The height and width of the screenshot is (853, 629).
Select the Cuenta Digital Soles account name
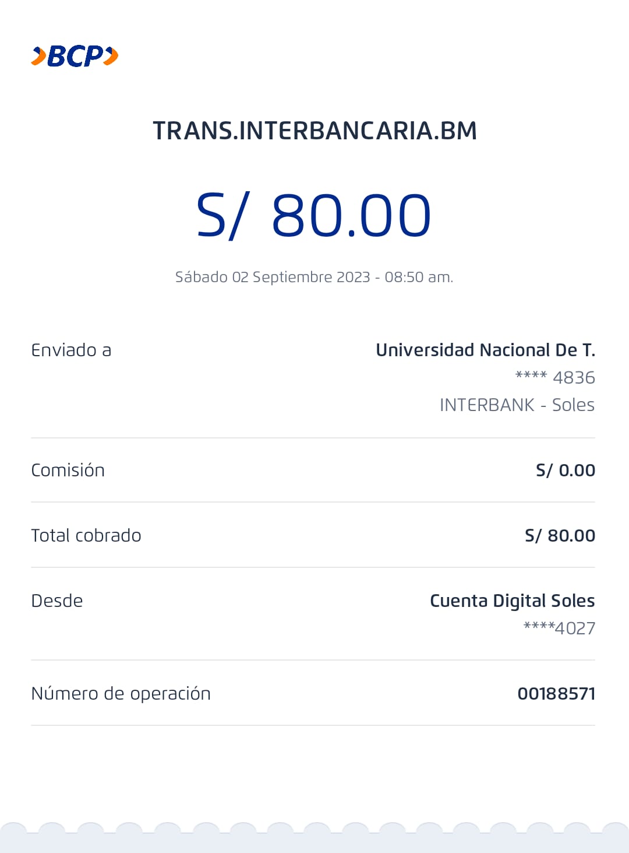coord(512,601)
